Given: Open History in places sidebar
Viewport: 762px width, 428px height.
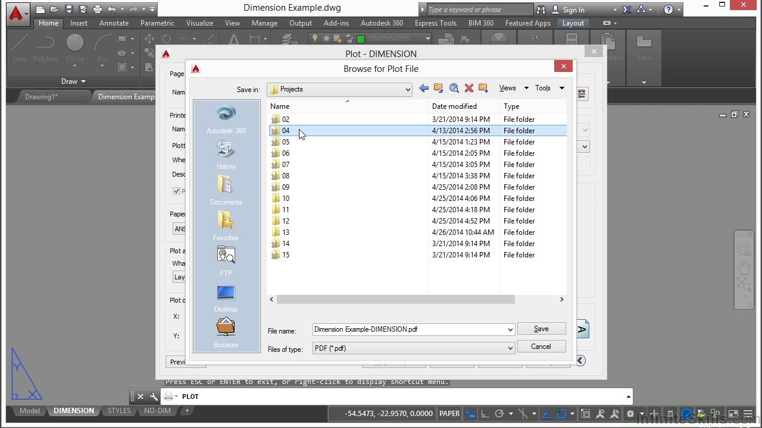Looking at the screenshot, I should point(226,155).
